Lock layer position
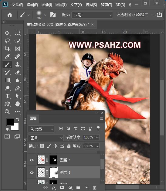 pos(55,146)
